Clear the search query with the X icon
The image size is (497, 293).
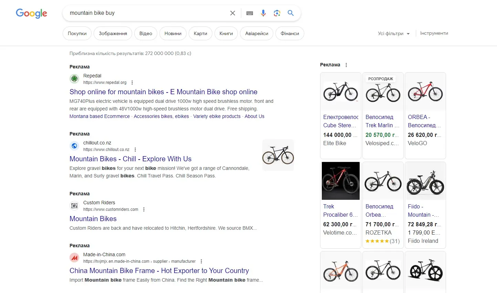233,13
